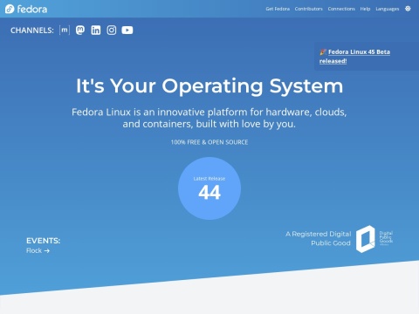Open the Help menu
The height and width of the screenshot is (314, 419).
365,9
